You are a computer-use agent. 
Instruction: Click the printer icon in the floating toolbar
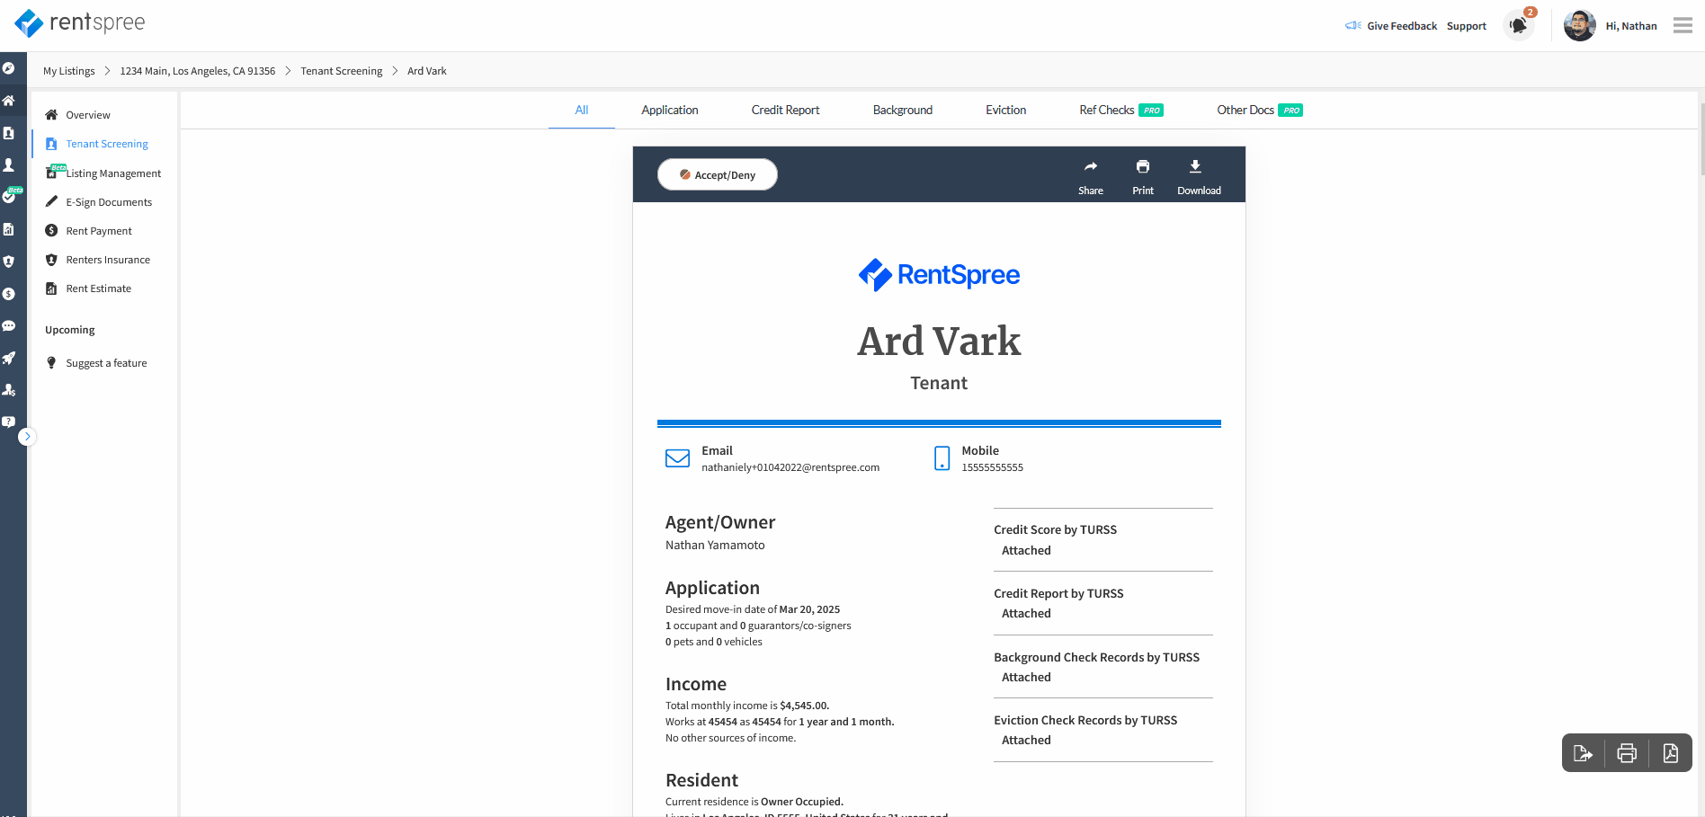point(1627,753)
